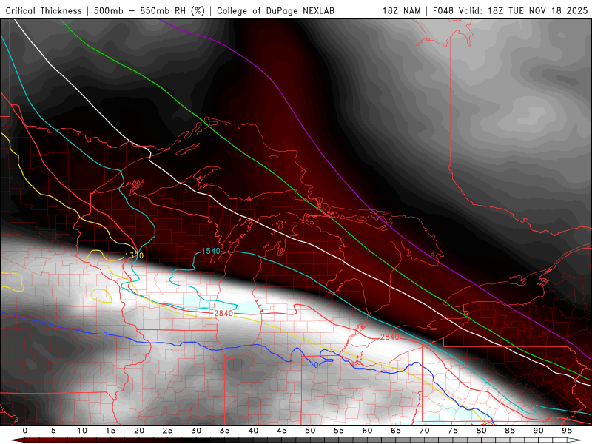Click the color scale's "0" tick label

(x=25, y=431)
